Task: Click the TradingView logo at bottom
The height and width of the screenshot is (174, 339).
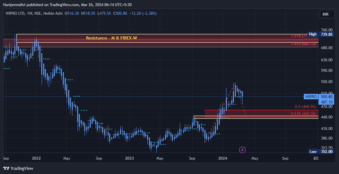Action: [18, 168]
